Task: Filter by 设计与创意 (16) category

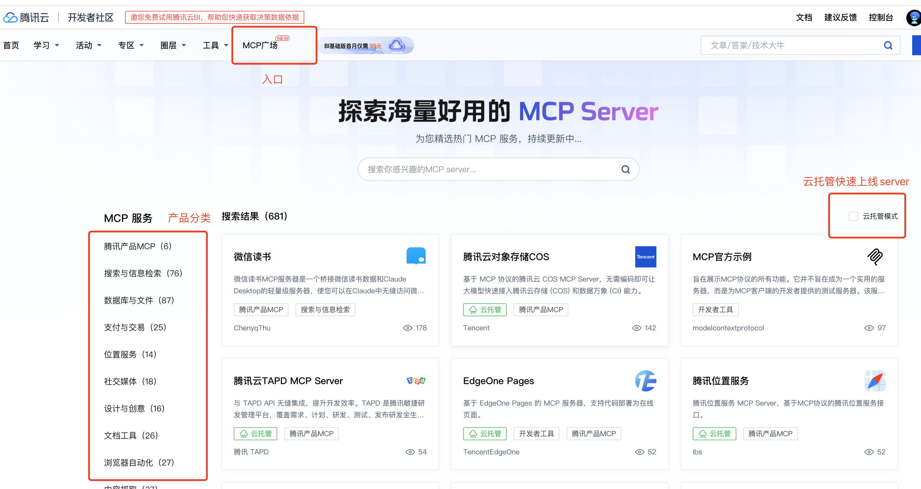Action: [134, 408]
